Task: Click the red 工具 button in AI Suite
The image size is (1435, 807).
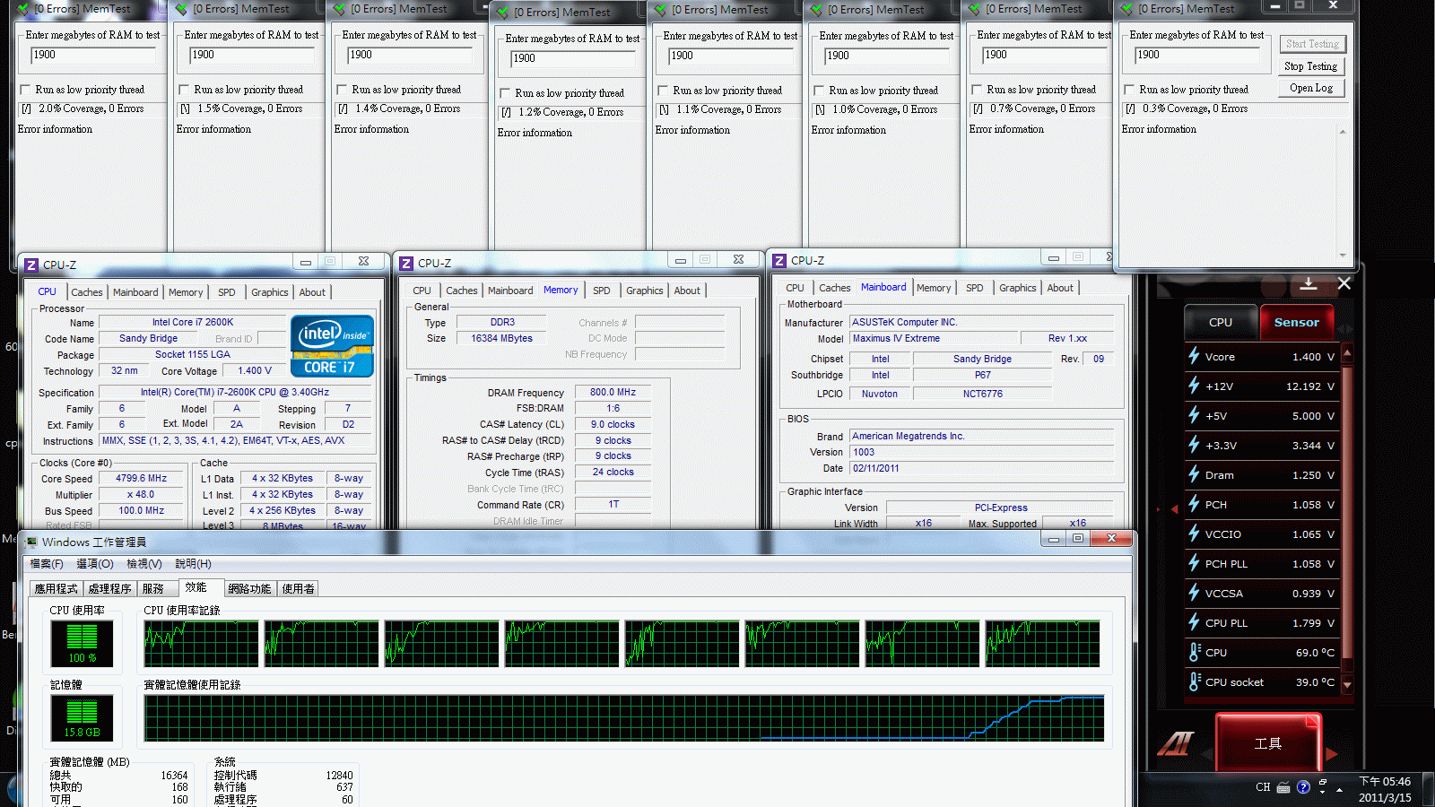Action: click(1267, 743)
